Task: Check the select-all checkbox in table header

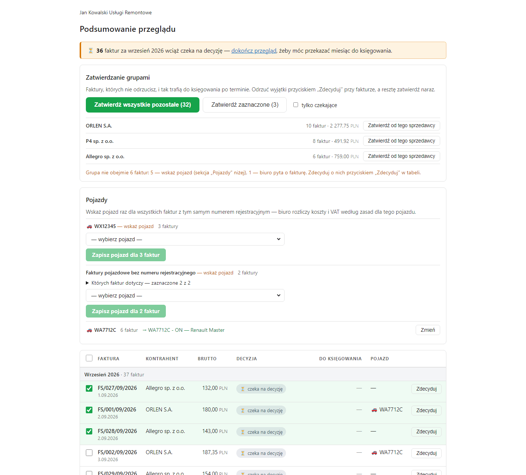Action: coord(89,358)
